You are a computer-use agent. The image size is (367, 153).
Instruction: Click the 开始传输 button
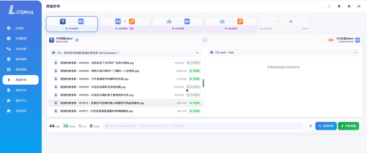tap(348, 126)
